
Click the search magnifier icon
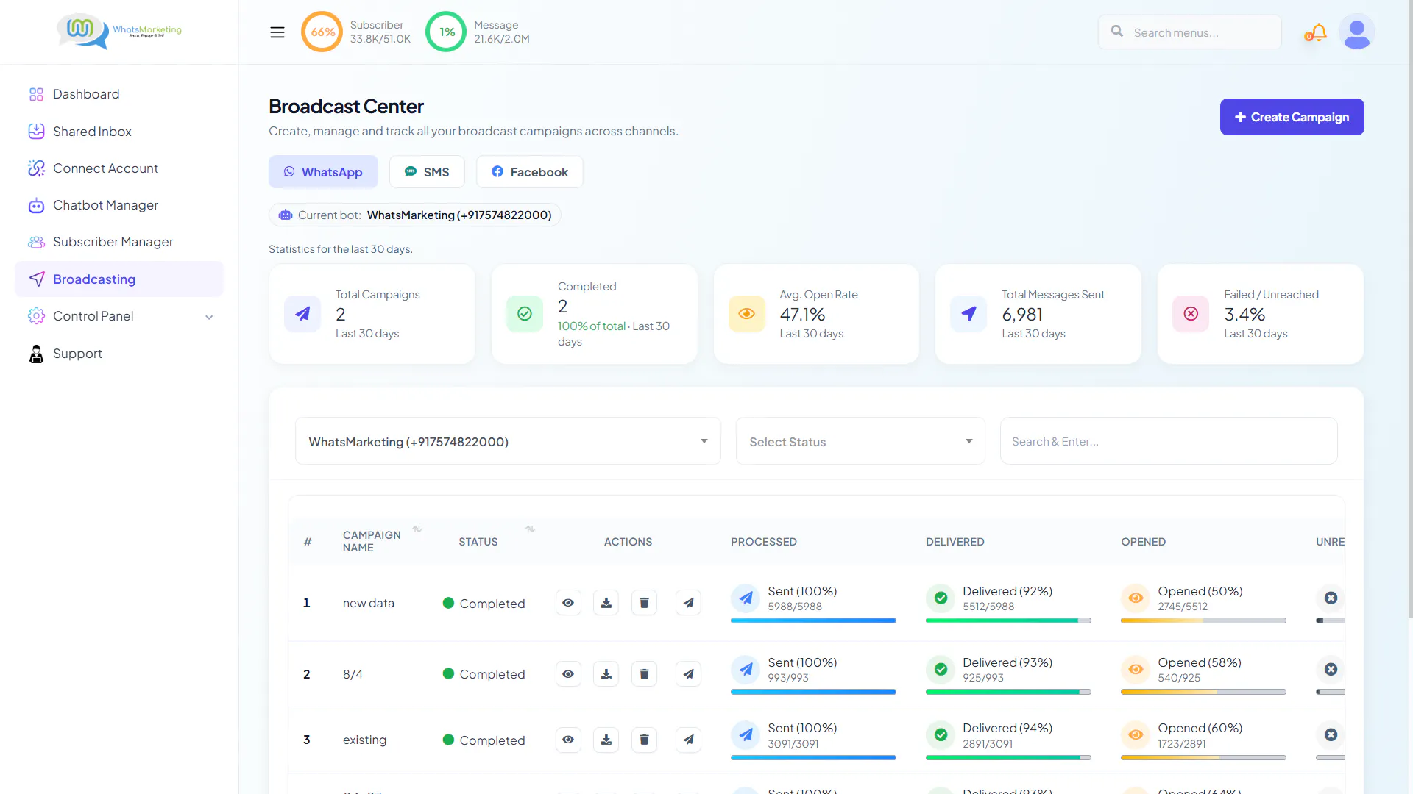1116,32
